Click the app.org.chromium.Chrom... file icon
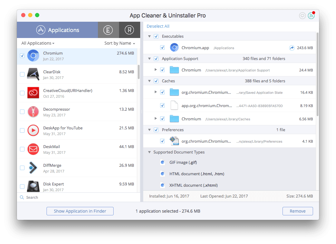The width and height of the screenshot is (336, 244). click(x=174, y=106)
